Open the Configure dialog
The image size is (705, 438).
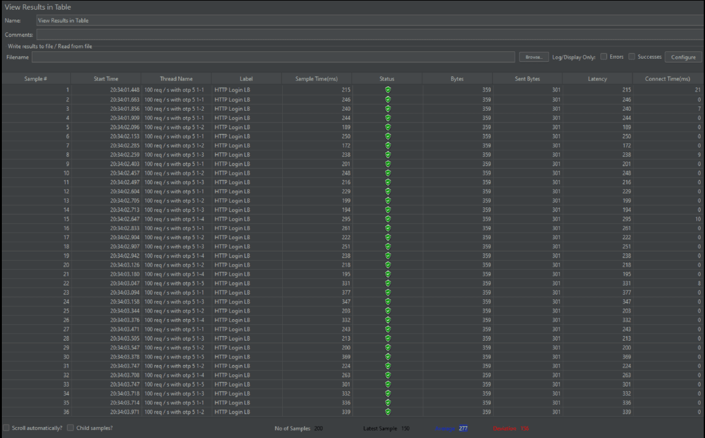click(683, 57)
